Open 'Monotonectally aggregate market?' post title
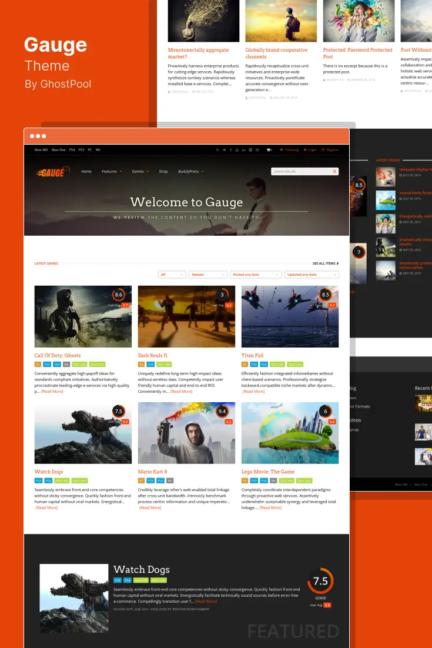This screenshot has width=432, height=648. pos(198,54)
